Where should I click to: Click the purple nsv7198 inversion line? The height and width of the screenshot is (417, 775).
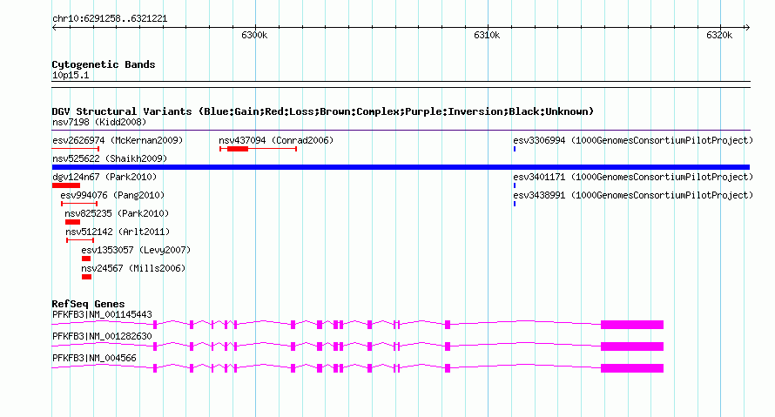401,131
